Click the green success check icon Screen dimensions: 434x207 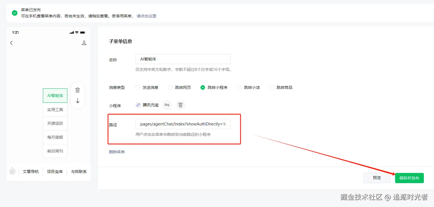(x=15, y=13)
